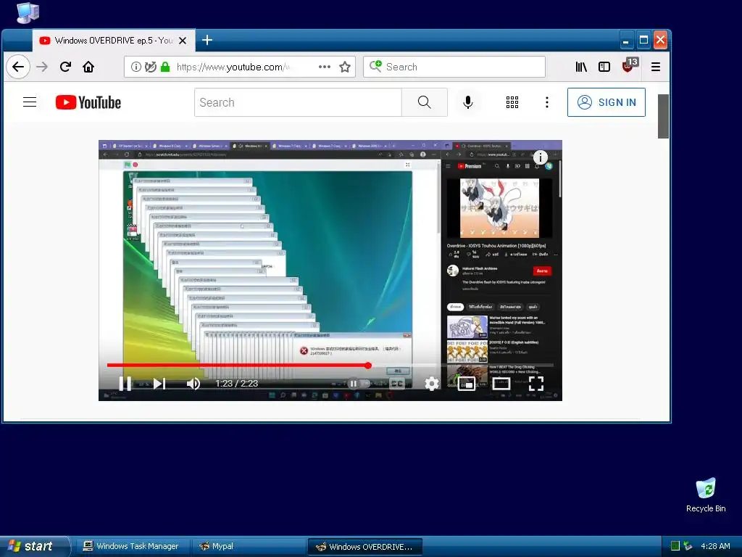The height and width of the screenshot is (557, 742).
Task: Click the Windows OVERDRIVE taskbar button
Action: (x=365, y=547)
